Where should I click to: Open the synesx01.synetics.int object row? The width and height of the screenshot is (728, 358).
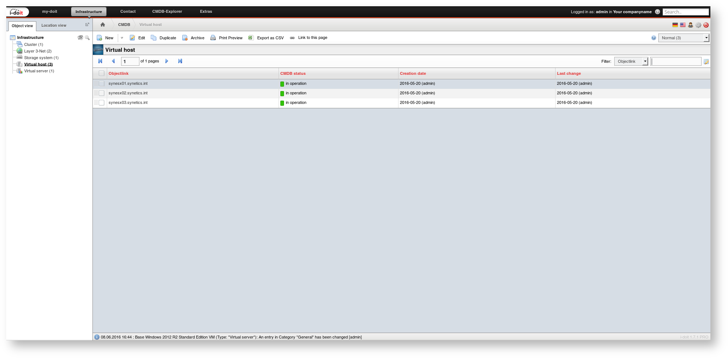401,84
